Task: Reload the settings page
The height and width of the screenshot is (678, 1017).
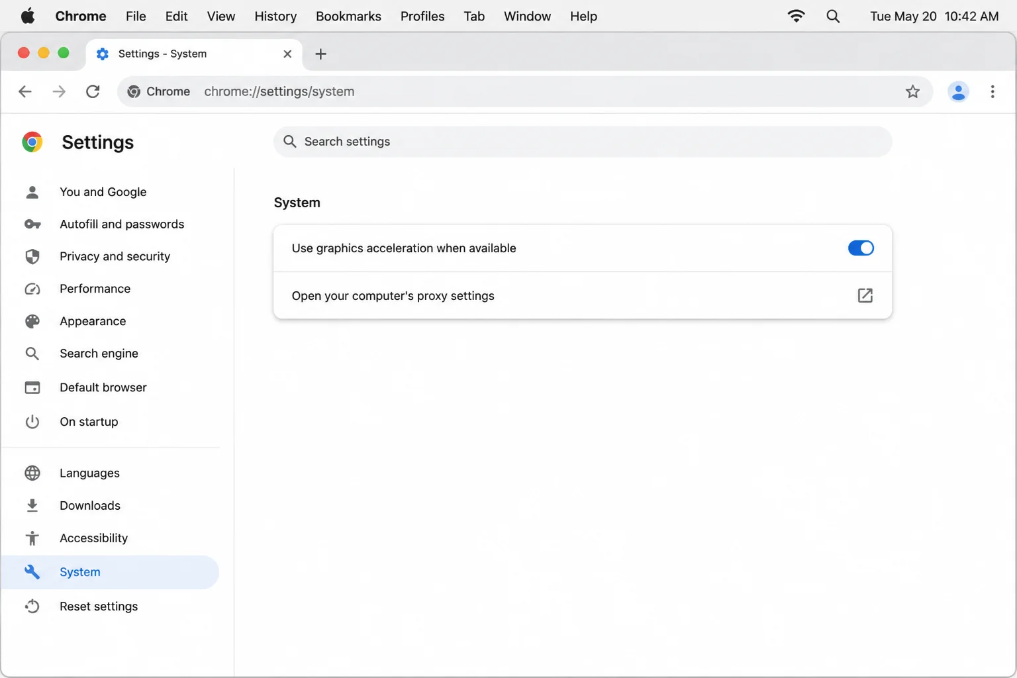Action: pos(93,91)
